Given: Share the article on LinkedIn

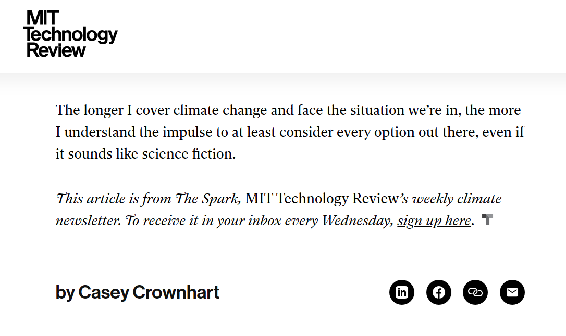Looking at the screenshot, I should (x=402, y=292).
